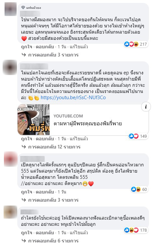Expand 3 replies under first comment
The height and width of the screenshot is (246, 162).
tap(50, 55)
